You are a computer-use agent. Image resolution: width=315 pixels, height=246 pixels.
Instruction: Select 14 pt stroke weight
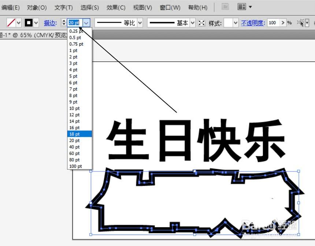click(79, 122)
